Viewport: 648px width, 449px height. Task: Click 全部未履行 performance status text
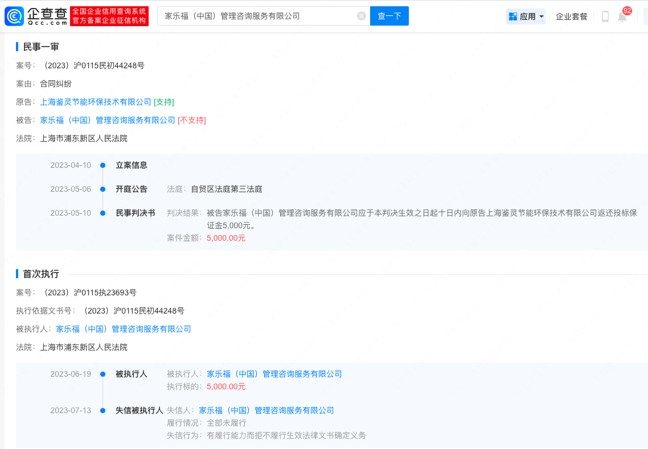227,423
